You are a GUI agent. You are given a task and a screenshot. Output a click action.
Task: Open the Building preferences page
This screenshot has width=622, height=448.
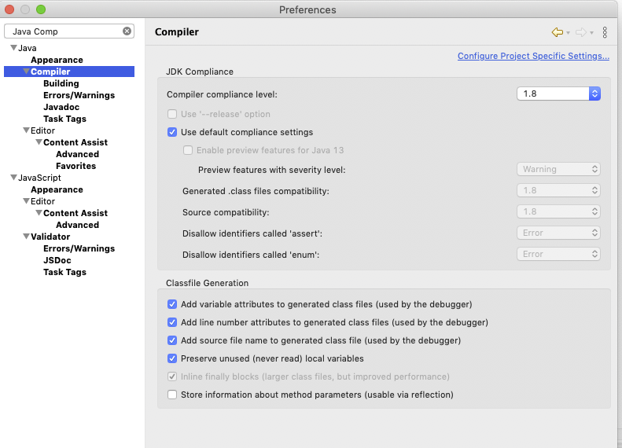tap(61, 83)
